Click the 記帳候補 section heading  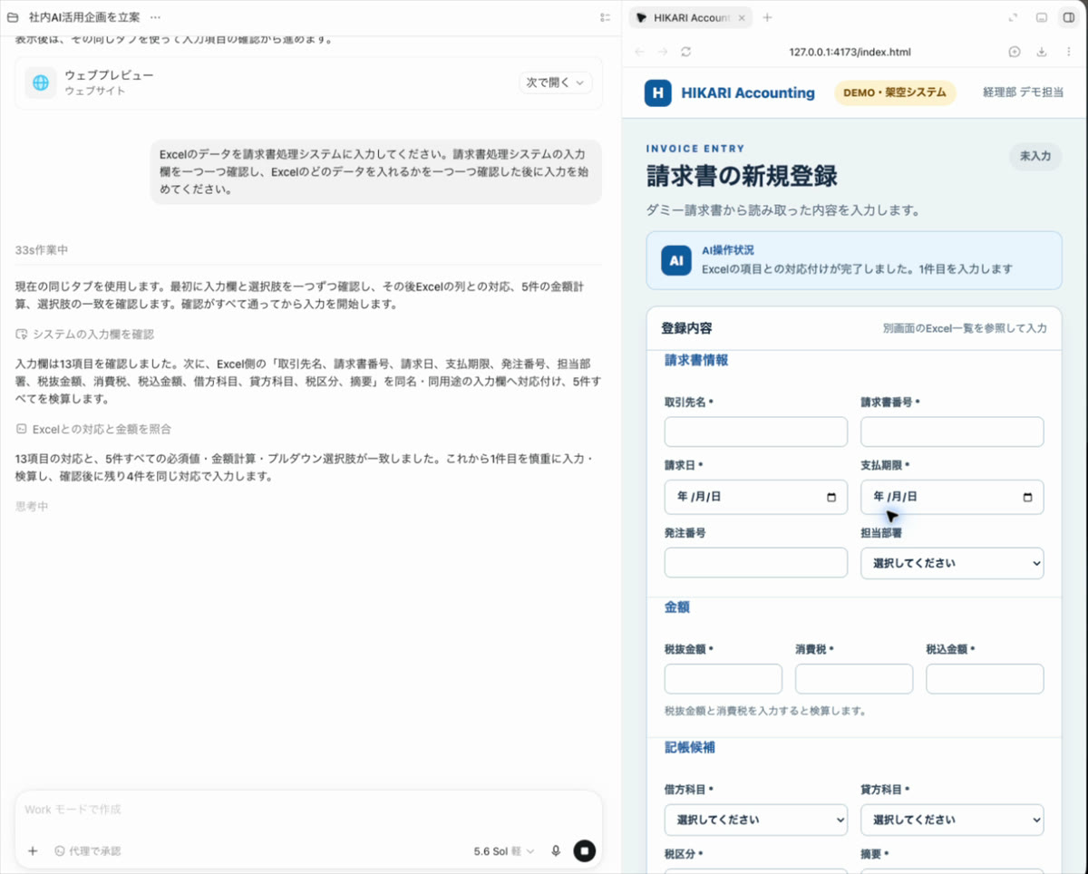690,748
